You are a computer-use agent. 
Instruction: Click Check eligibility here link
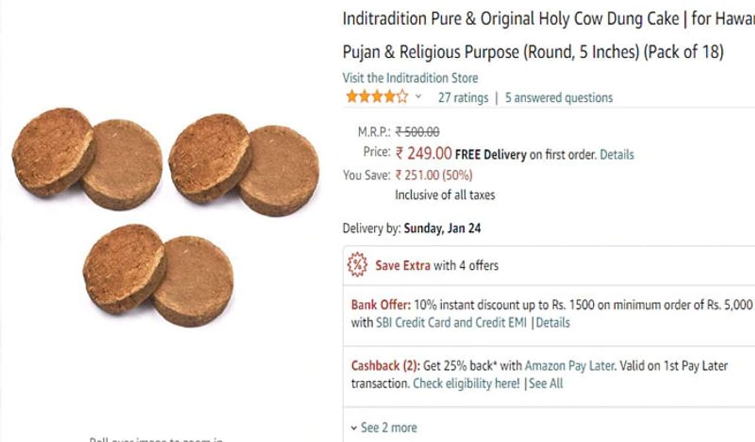(466, 384)
